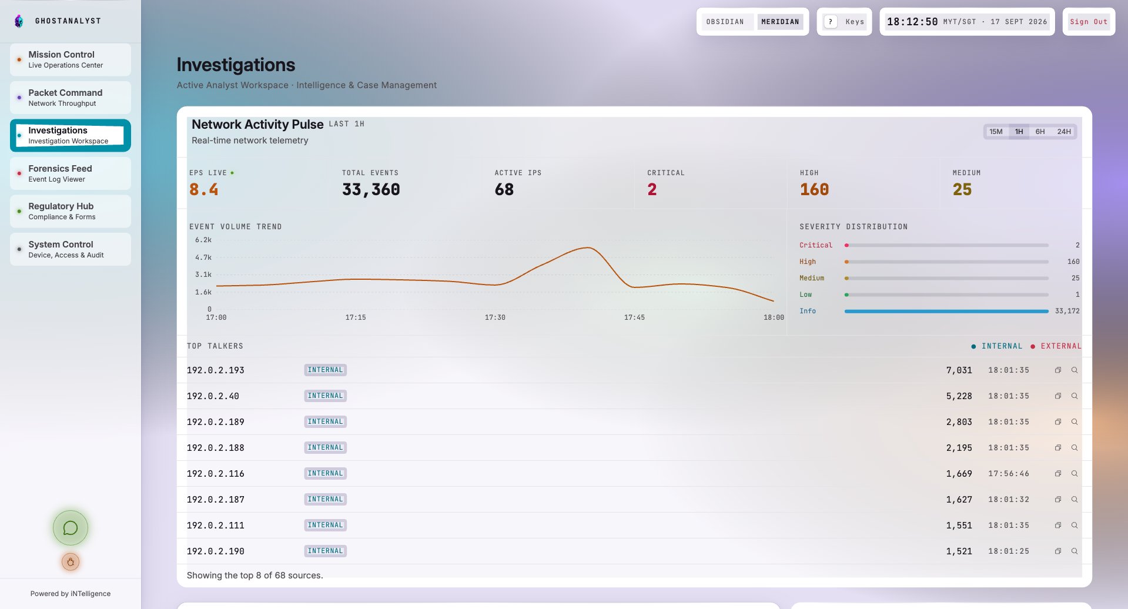1128x609 pixels.
Task: Copy the IP address 192.0.2.187
Action: tap(1057, 500)
